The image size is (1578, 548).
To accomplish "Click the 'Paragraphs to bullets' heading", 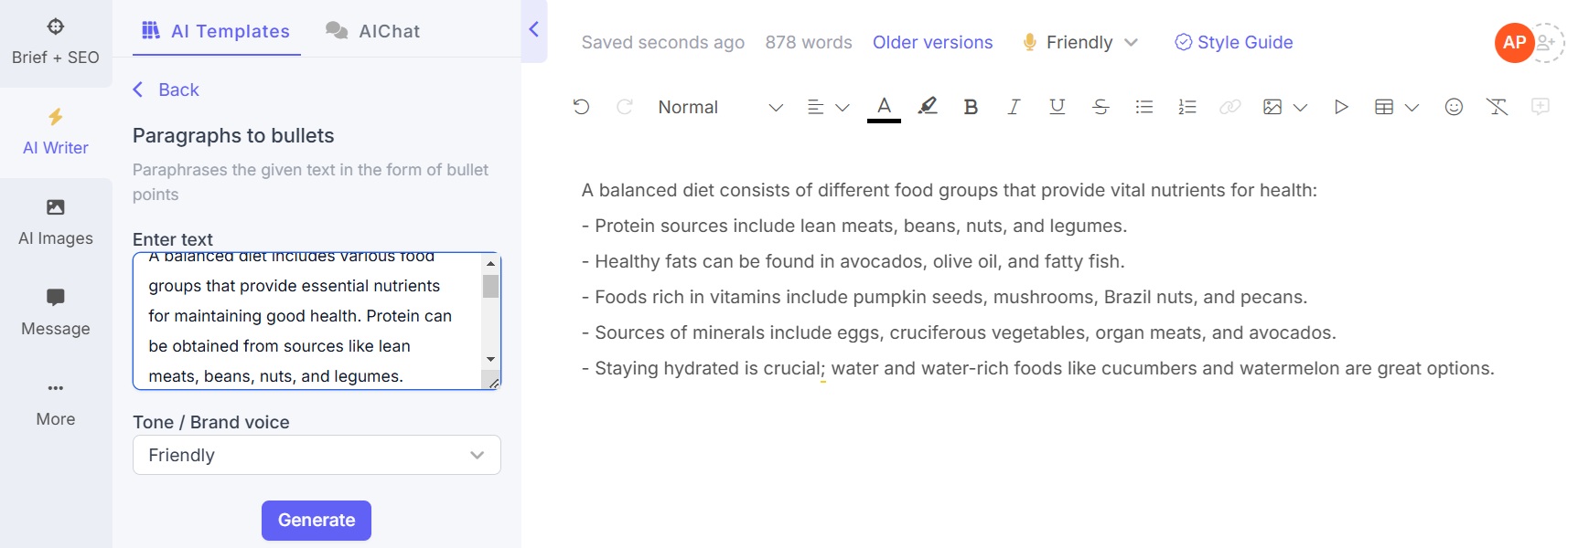I will point(233,136).
